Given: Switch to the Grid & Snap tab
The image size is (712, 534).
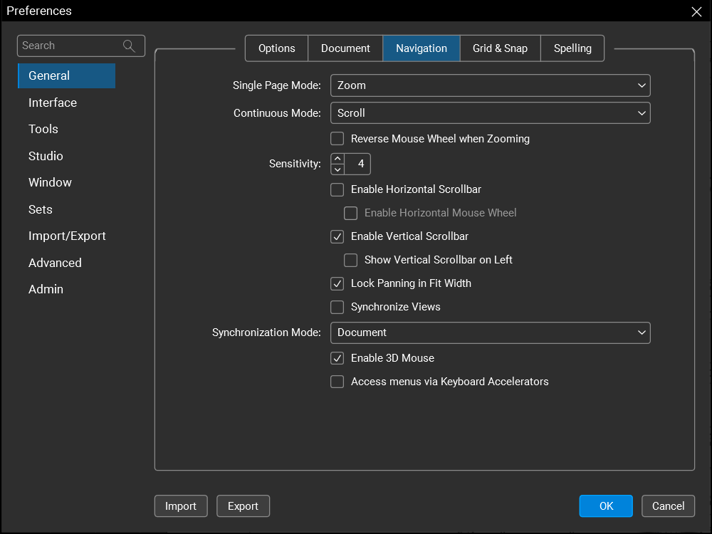Looking at the screenshot, I should 500,48.
